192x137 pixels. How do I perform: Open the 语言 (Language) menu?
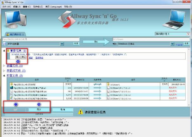54,7
